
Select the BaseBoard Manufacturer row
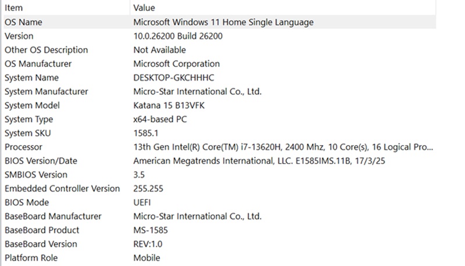click(x=220, y=216)
